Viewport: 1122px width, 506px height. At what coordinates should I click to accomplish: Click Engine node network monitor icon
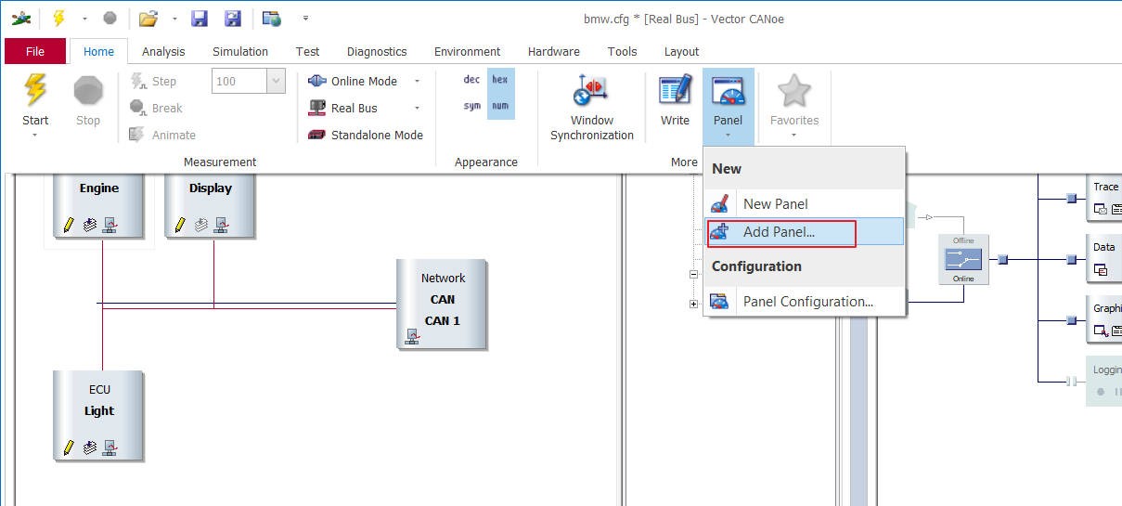pos(110,225)
